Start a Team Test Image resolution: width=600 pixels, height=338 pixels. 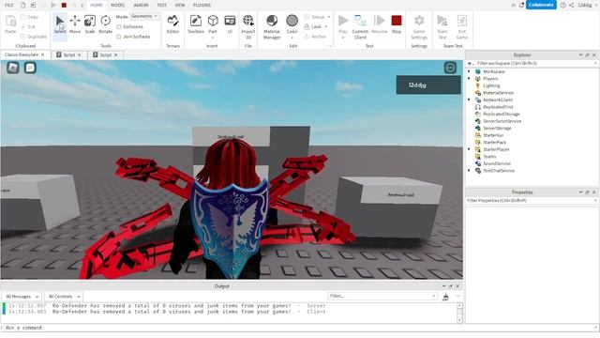pos(442,26)
